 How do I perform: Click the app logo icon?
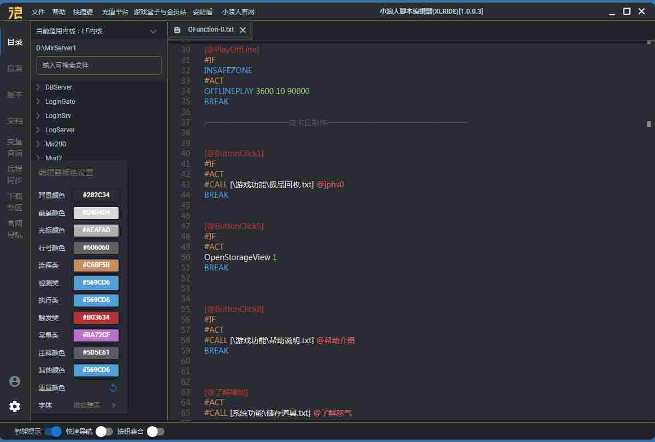click(15, 11)
